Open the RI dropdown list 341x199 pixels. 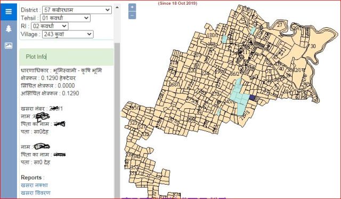tap(50, 26)
